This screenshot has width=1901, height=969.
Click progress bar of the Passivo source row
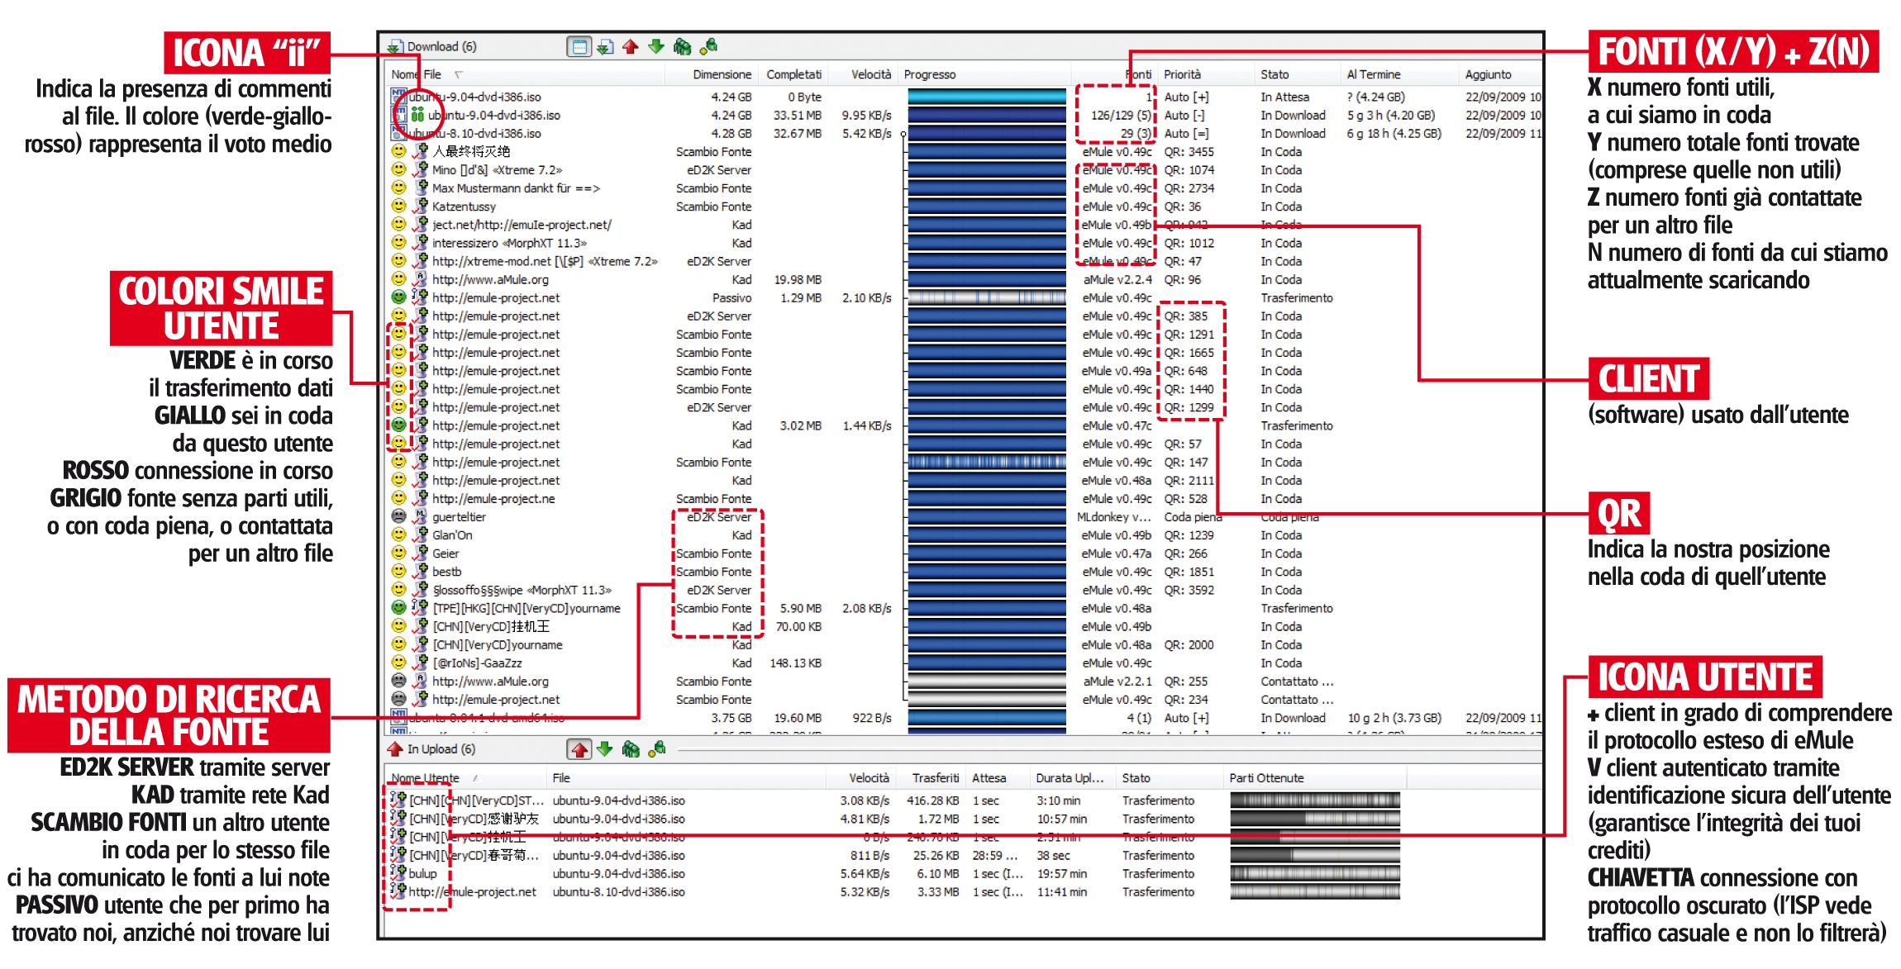(987, 297)
